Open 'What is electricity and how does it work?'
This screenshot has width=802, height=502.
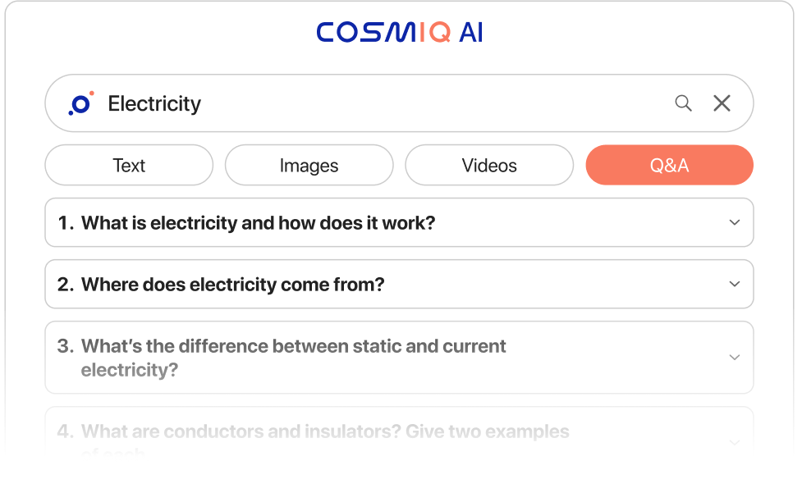pos(258,222)
